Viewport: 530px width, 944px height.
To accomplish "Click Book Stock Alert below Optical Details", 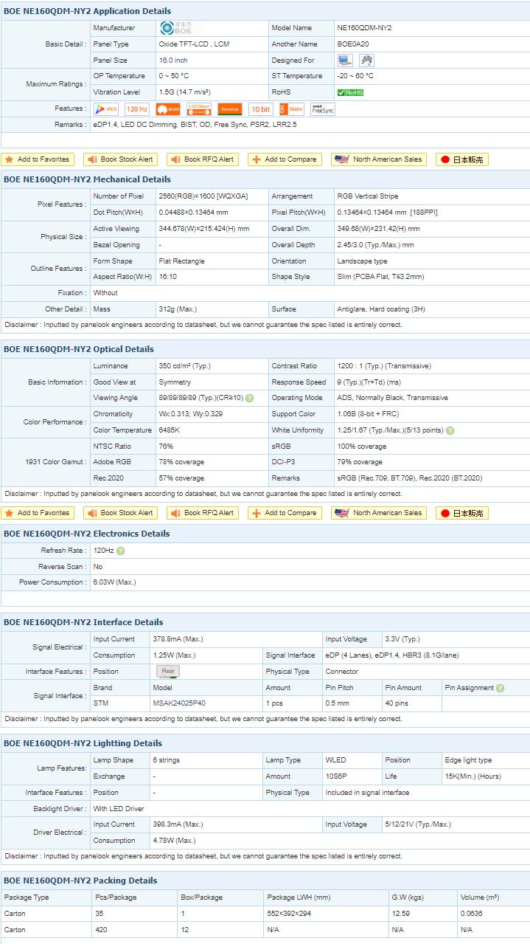I will [x=121, y=513].
